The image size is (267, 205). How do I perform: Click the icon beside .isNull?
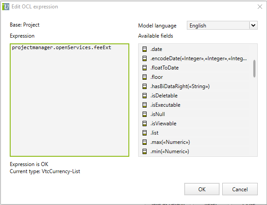(x=144, y=114)
